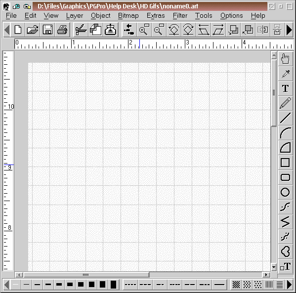
Task: Select the thickest line width option
Action: click(113, 284)
